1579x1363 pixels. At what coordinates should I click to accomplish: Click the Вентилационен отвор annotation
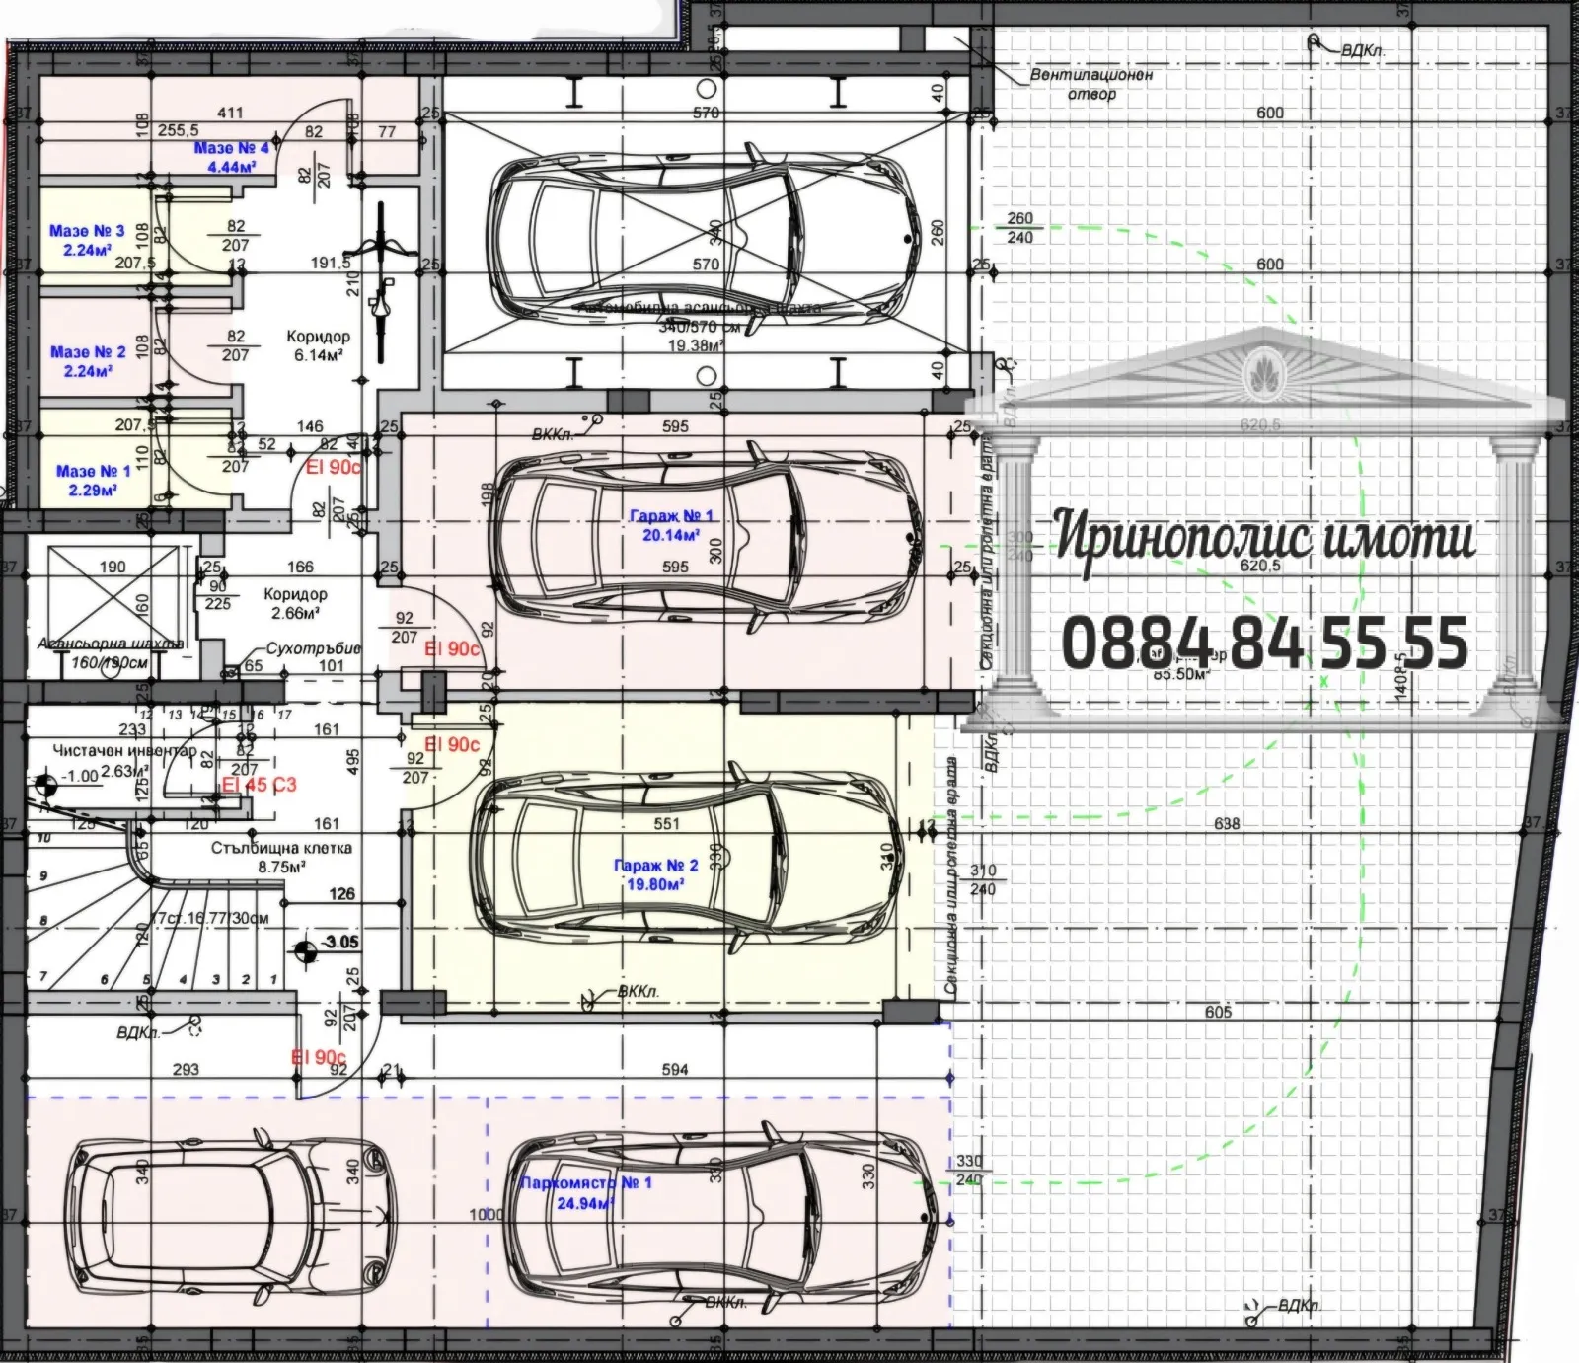point(1090,84)
